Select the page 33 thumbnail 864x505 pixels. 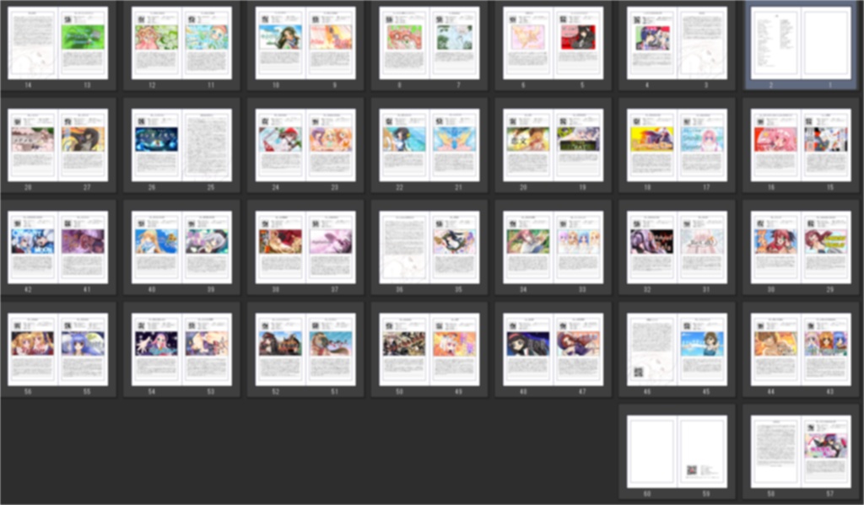pos(579,247)
